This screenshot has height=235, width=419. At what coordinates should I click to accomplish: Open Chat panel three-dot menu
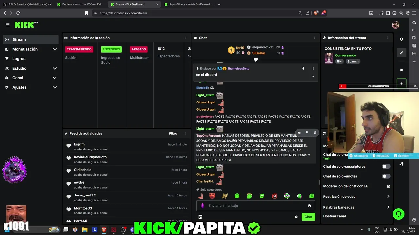coord(314,38)
